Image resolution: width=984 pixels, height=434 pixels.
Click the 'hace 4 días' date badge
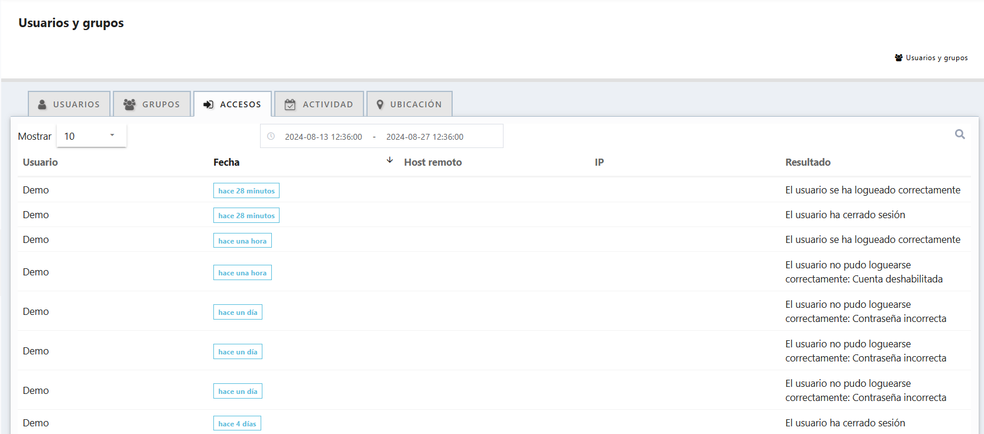pos(237,423)
